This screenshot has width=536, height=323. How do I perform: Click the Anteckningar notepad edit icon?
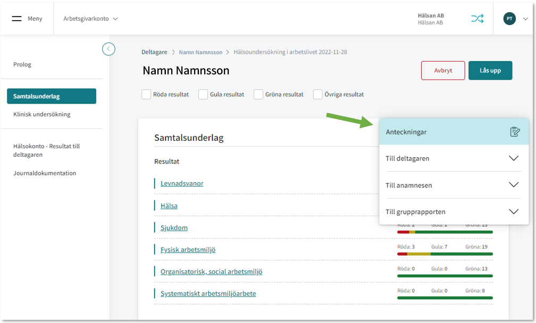click(515, 132)
